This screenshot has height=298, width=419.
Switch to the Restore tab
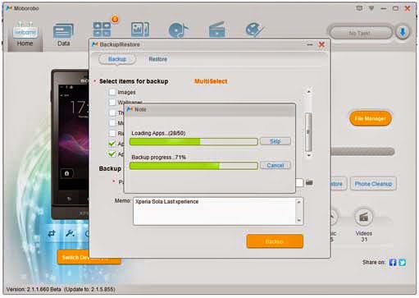(157, 59)
